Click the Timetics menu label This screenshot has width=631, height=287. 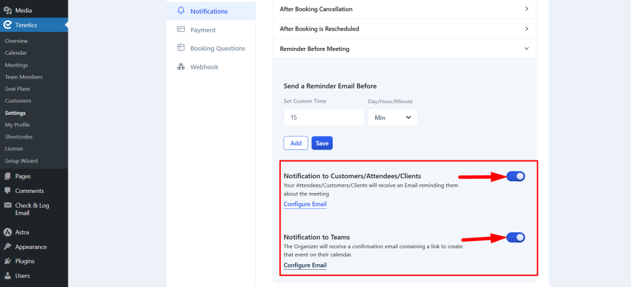26,25
